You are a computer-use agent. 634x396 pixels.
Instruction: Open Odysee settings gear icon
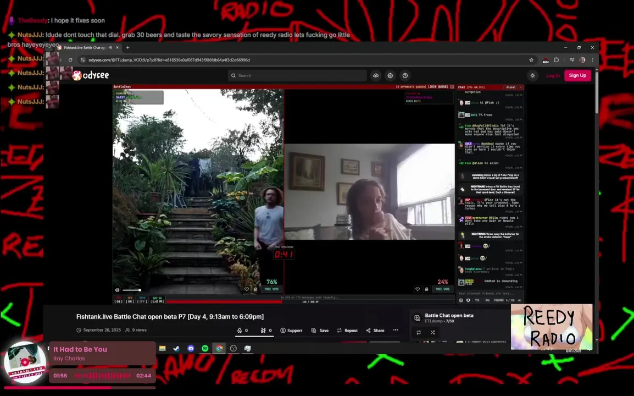click(390, 75)
